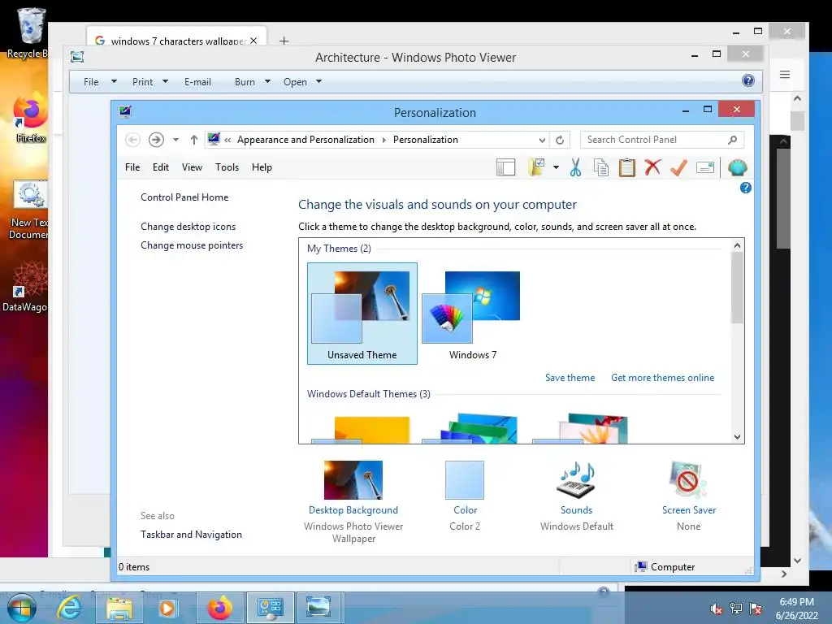Image resolution: width=832 pixels, height=624 pixels.
Task: Click the Action Center flag tray icon
Action: (756, 609)
